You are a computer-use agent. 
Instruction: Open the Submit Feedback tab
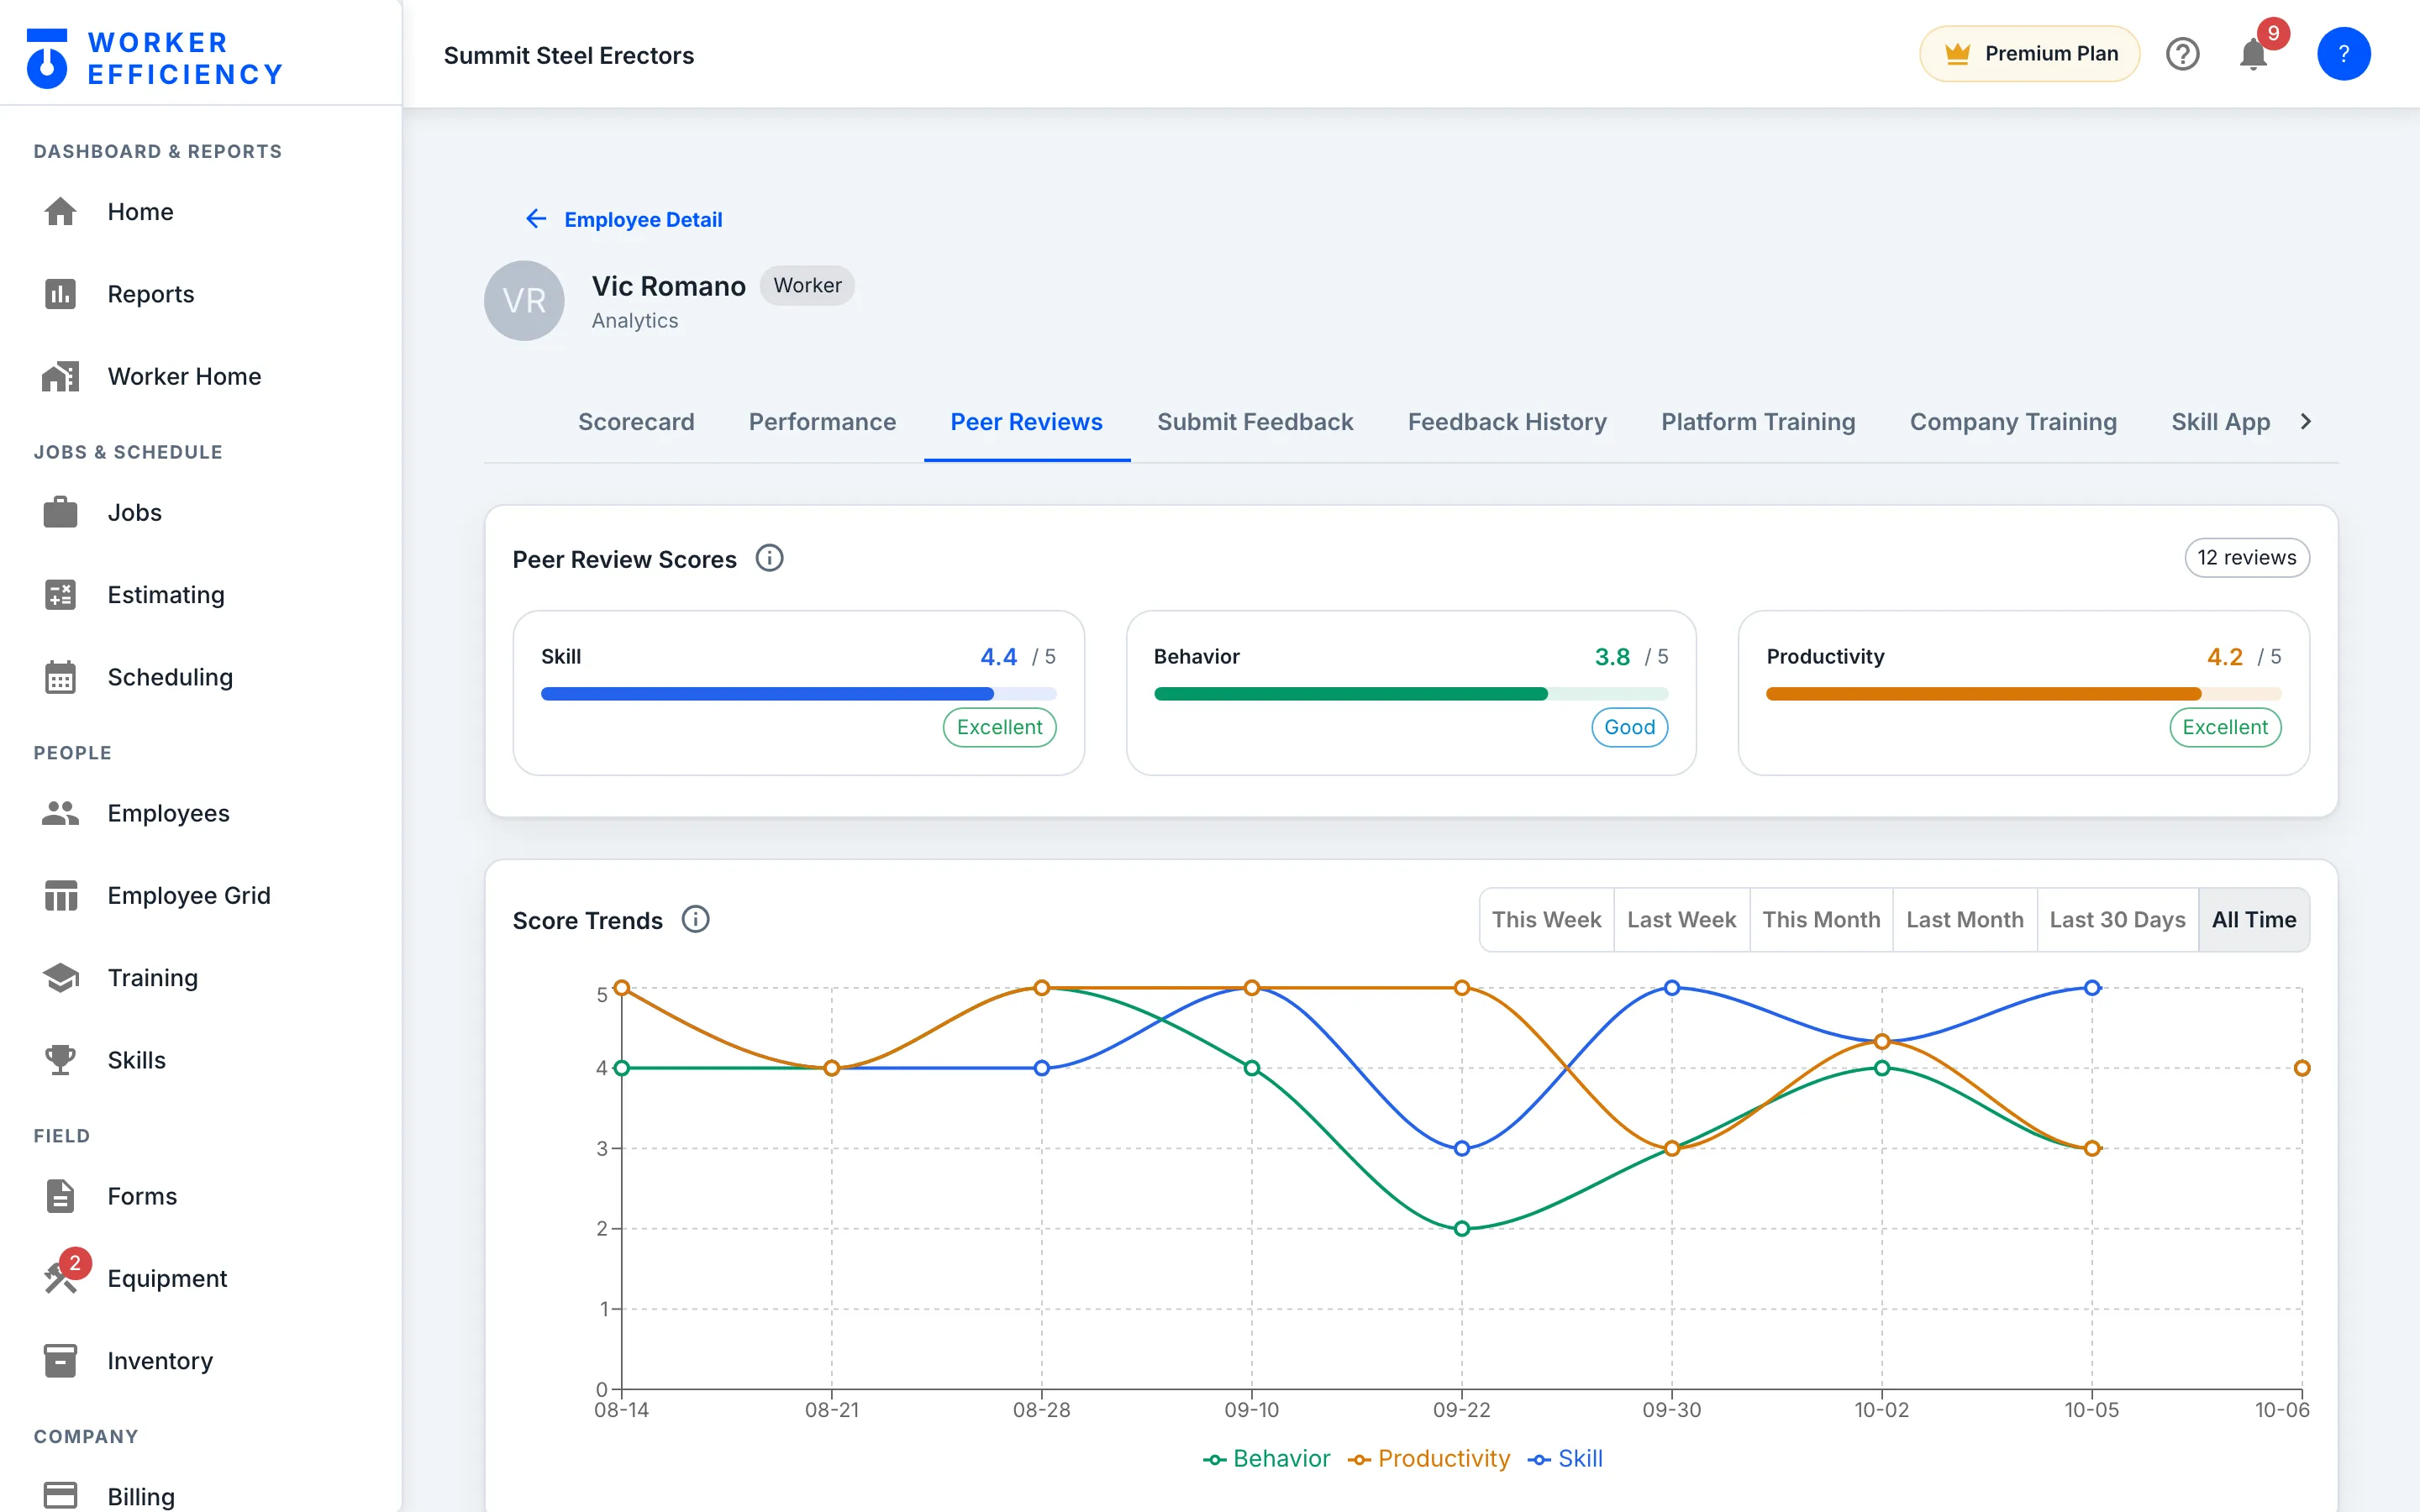(x=1255, y=422)
